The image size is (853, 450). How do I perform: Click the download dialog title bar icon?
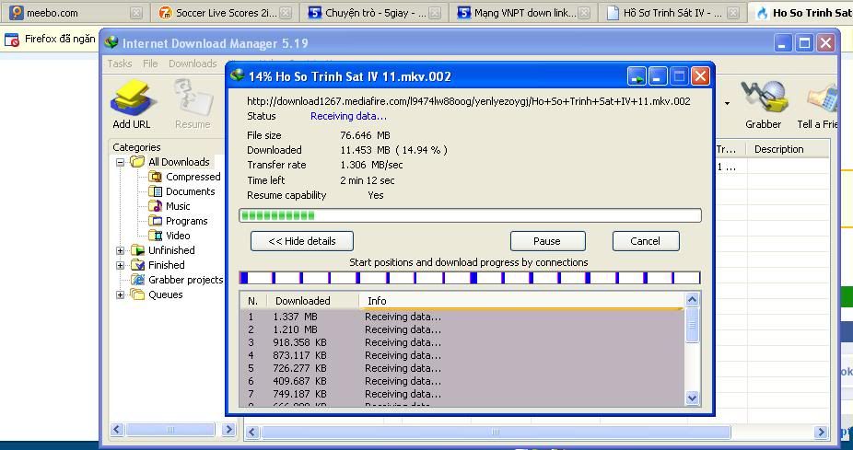237,75
